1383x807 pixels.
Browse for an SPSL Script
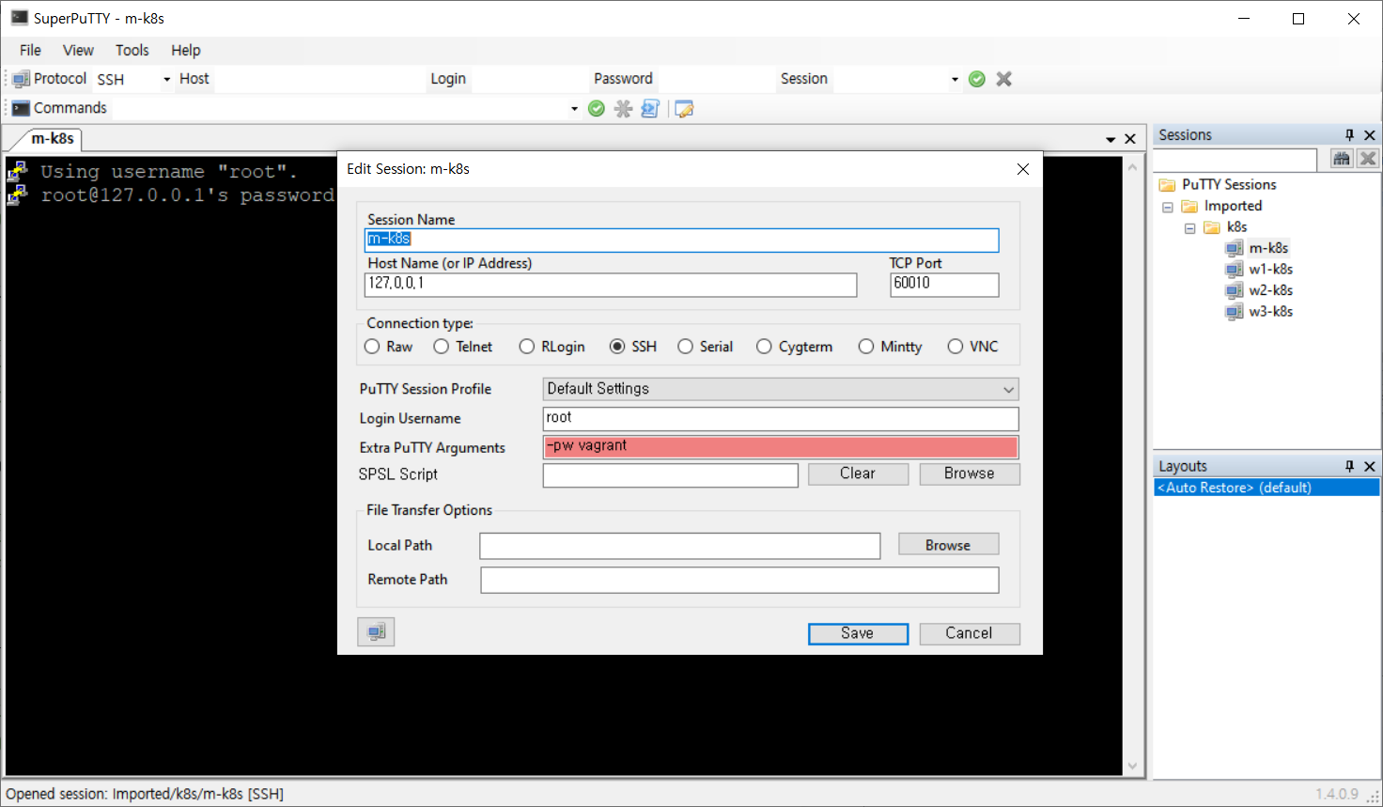click(970, 473)
